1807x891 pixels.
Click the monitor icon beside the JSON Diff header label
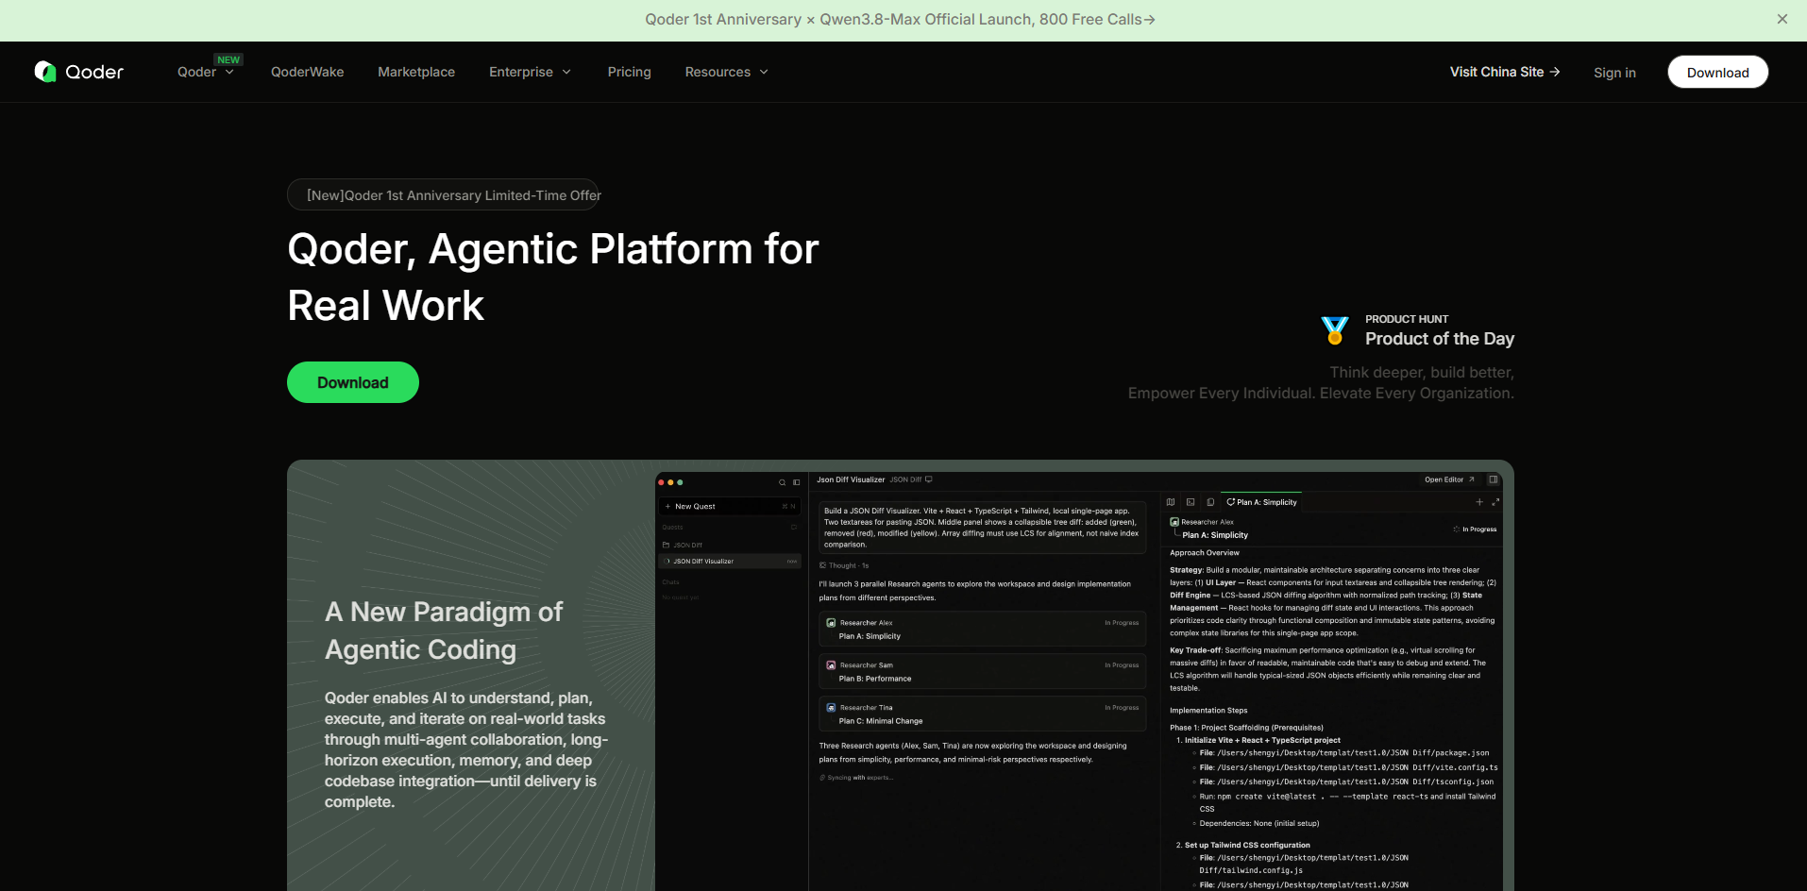pos(929,479)
